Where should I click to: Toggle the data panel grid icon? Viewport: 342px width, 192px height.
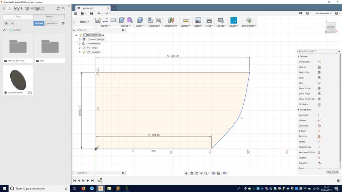click(75, 13)
